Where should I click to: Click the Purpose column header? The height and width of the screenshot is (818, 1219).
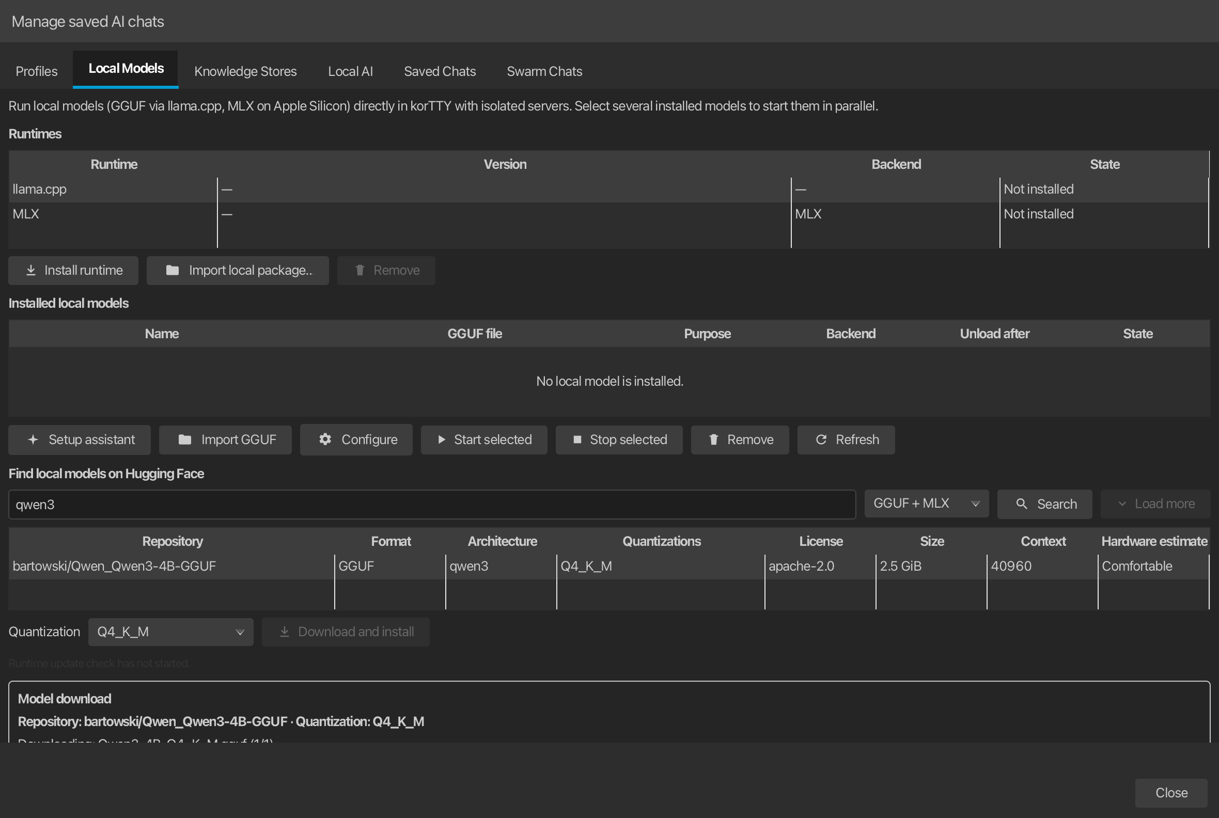[x=707, y=334]
